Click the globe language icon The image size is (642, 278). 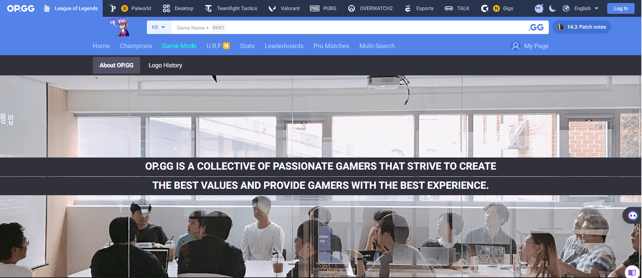(x=566, y=8)
